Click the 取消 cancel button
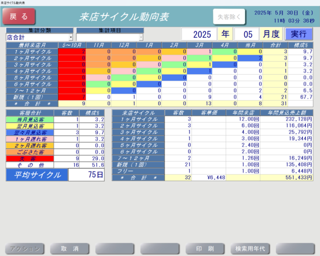The height and width of the screenshot is (256, 320). [70, 248]
